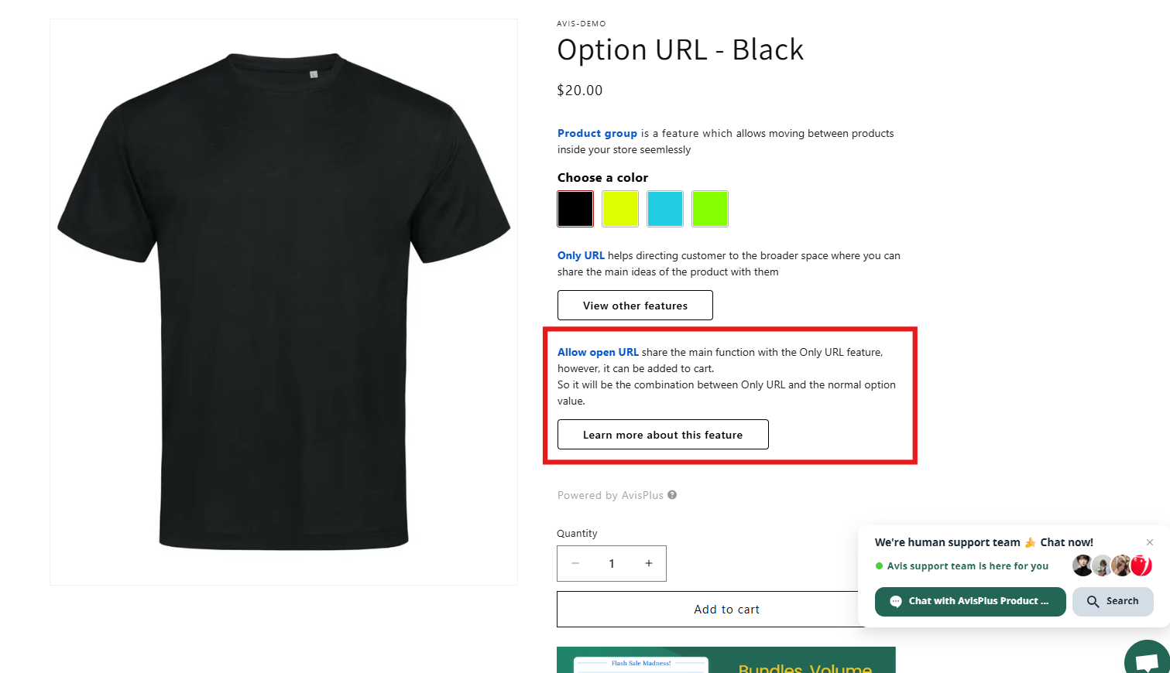Click the help icon beside Powered by AvisPlus
Image resolution: width=1170 pixels, height=673 pixels.
point(672,495)
